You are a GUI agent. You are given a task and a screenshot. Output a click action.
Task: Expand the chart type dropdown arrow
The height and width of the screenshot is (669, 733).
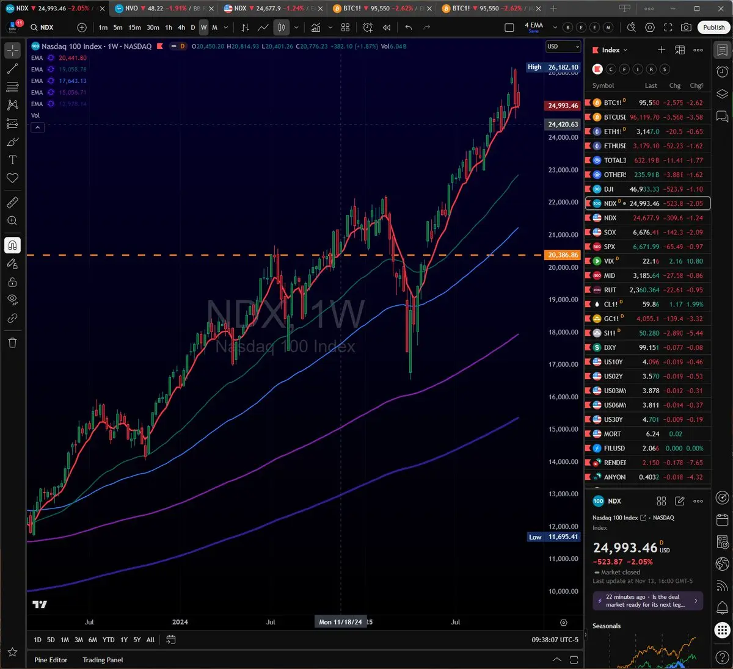click(296, 27)
